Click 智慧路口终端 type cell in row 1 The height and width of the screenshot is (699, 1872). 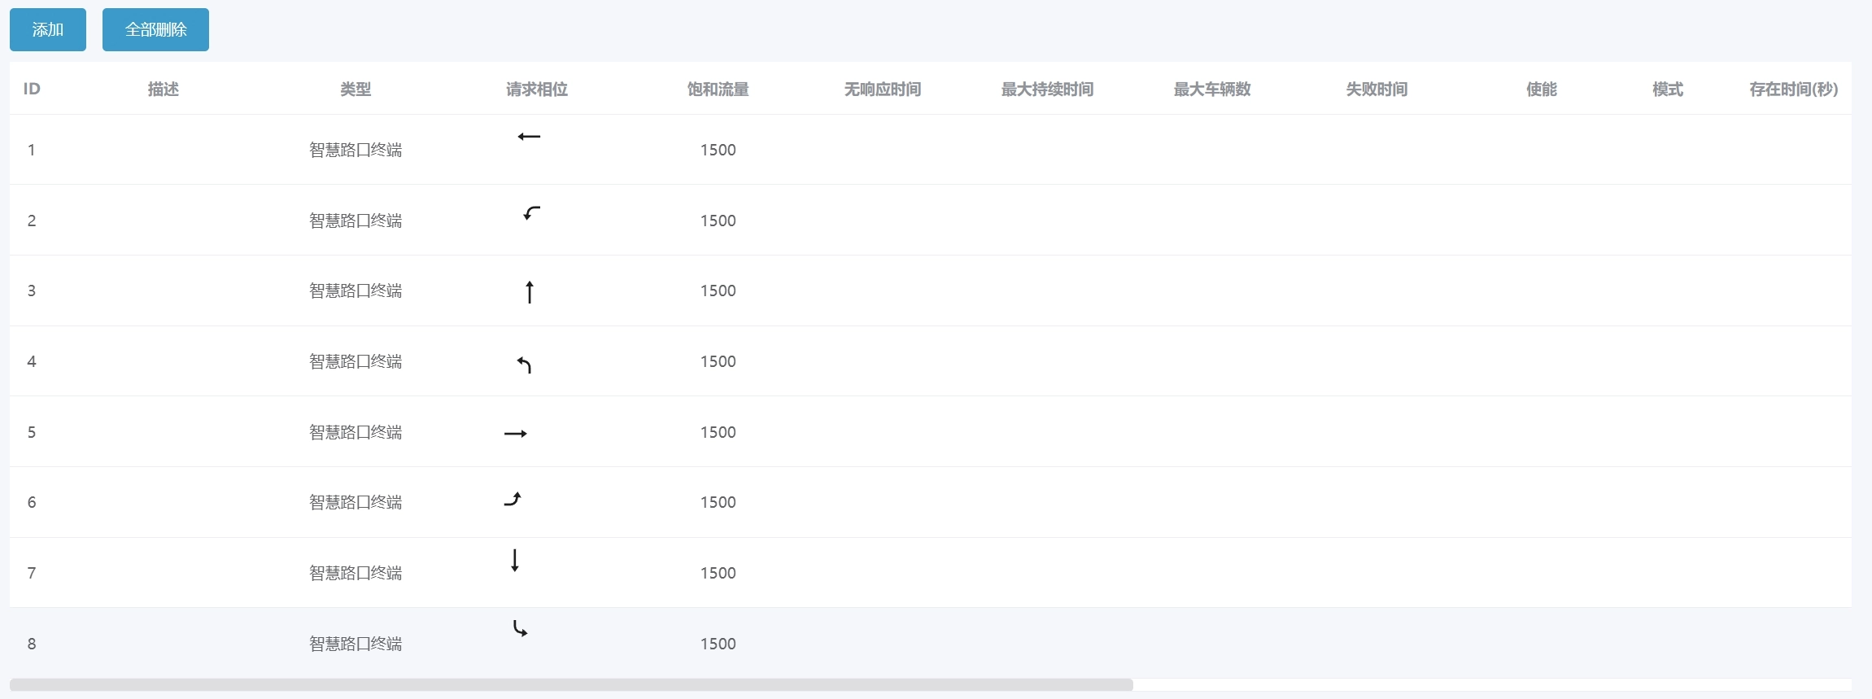tap(356, 150)
